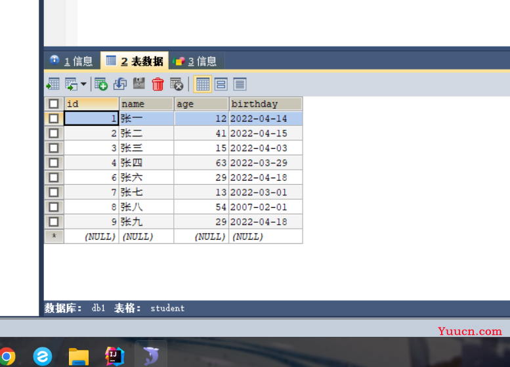
Task: Click the (NULL) name cell in new row
Action: (x=146, y=237)
